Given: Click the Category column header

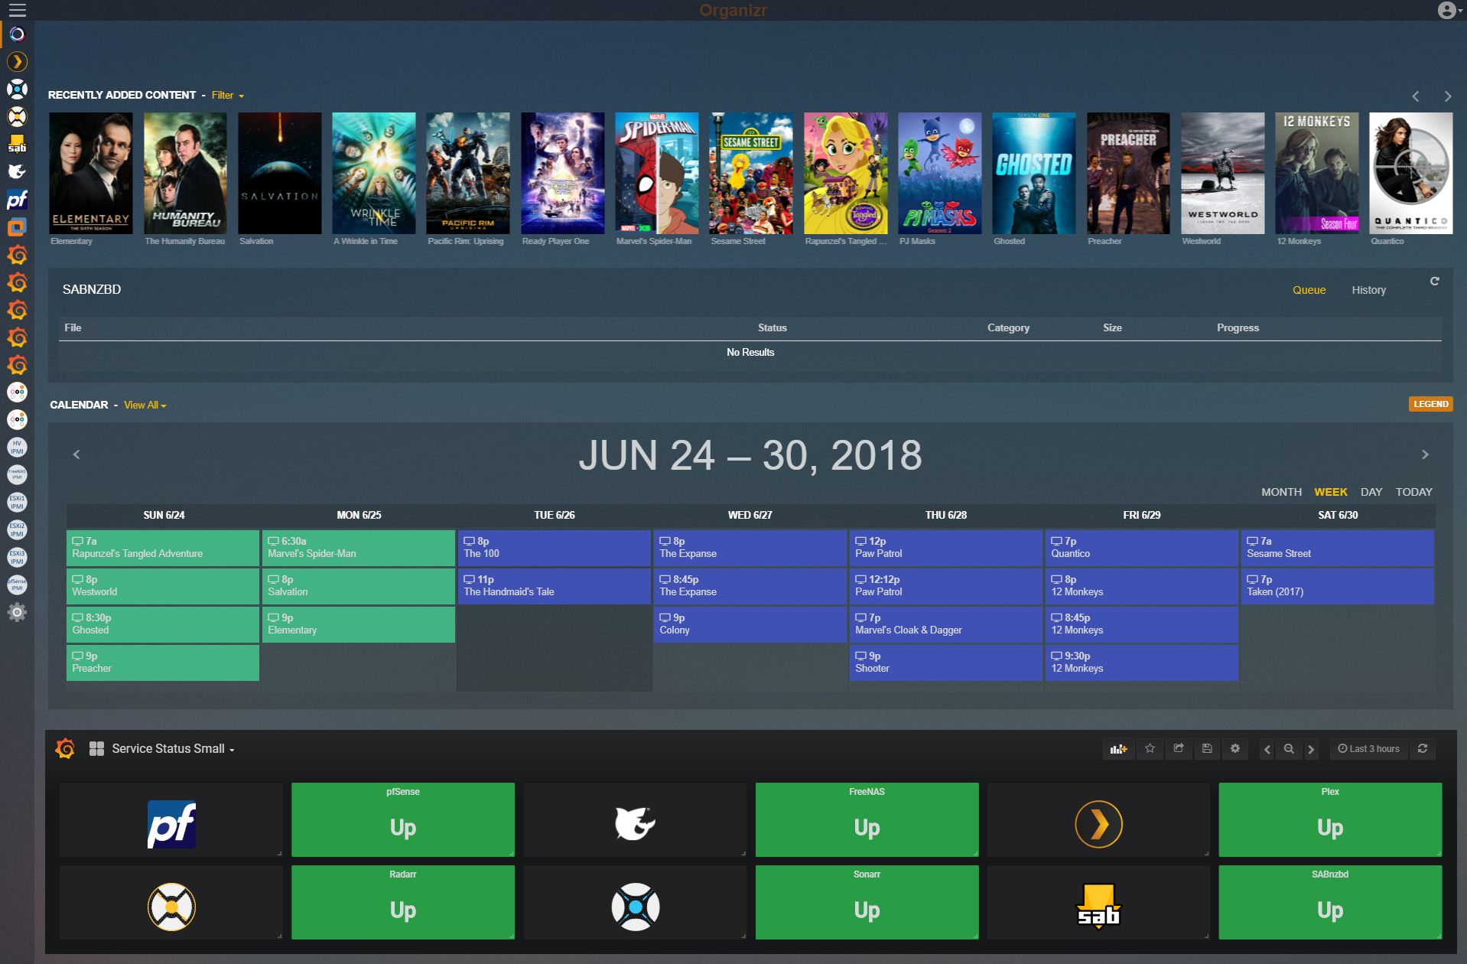Looking at the screenshot, I should point(1008,327).
